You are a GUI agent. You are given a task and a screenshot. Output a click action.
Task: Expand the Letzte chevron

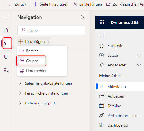click(139, 56)
